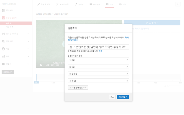Click the 0:01 timeline playhead marker
Image resolution: width=184 pixels, height=115 pixels.
(37, 82)
